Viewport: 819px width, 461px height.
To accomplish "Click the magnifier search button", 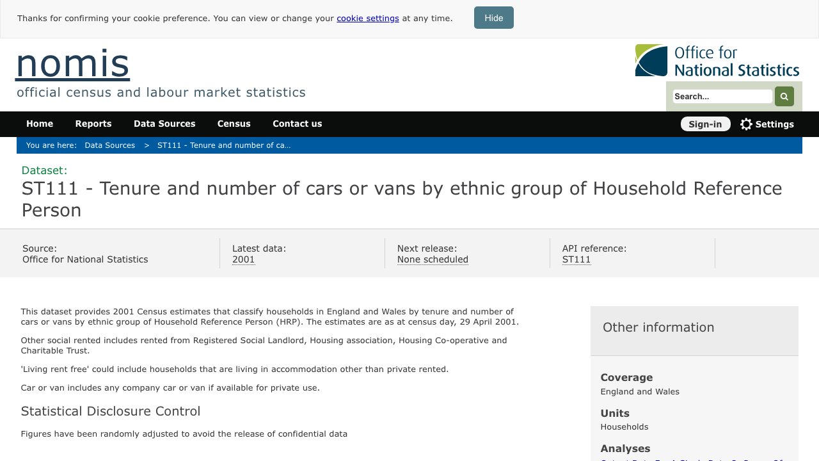I will 784,96.
